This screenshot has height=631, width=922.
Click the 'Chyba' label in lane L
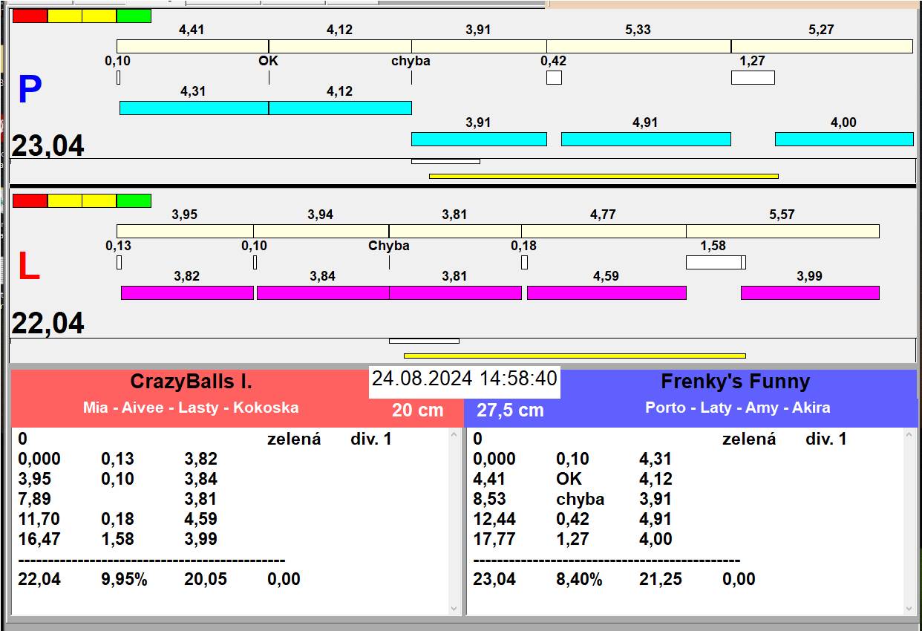click(x=389, y=246)
